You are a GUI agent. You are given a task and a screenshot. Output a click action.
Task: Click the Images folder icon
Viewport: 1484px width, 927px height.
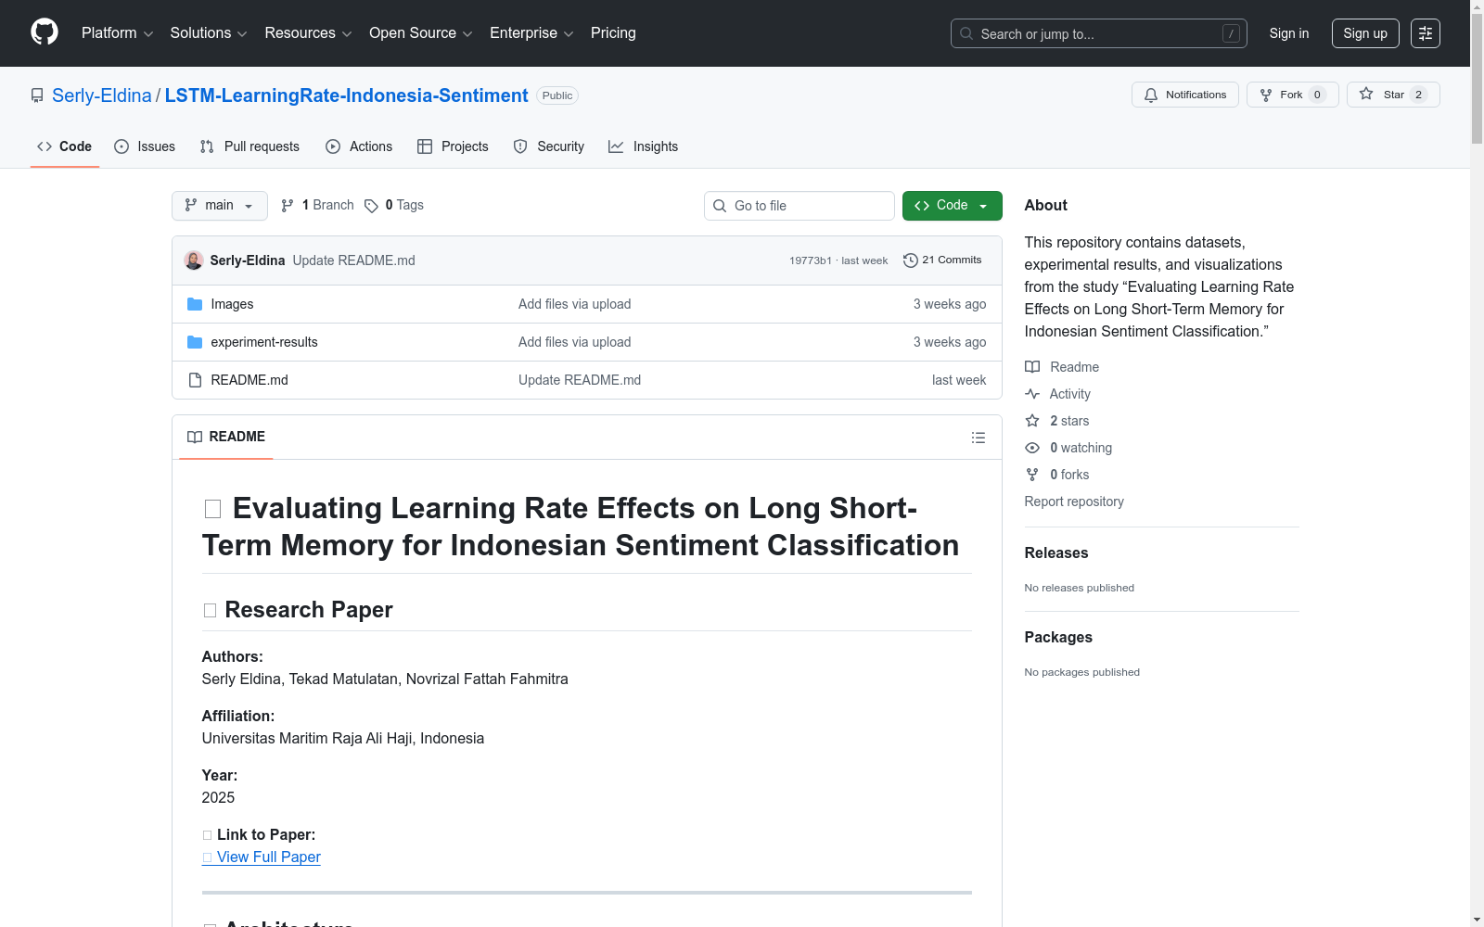(195, 304)
